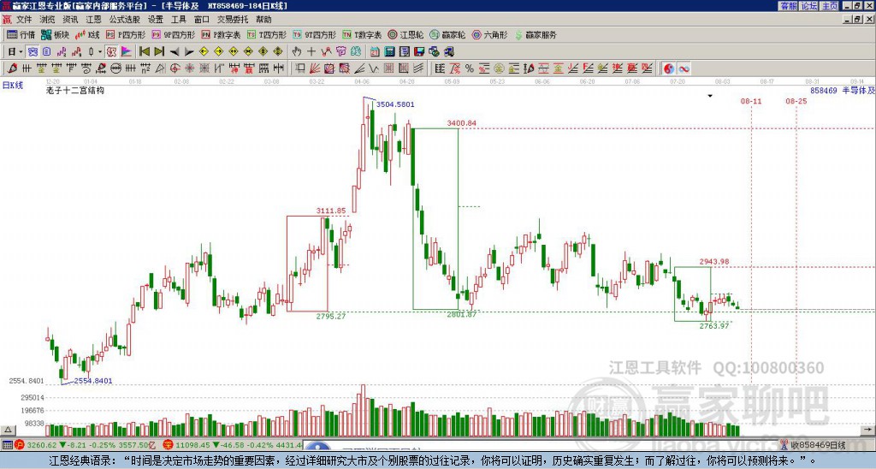The height and width of the screenshot is (469, 876).
Task: Toggle the pink flag chart icon
Action: (127, 52)
